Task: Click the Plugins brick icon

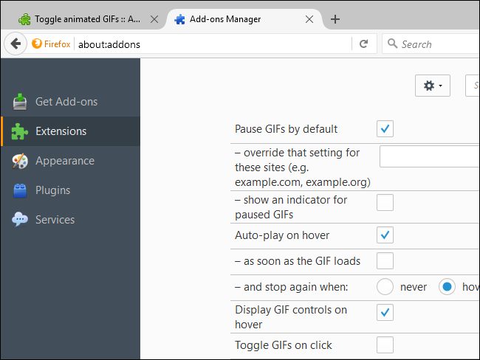Action: click(21, 190)
